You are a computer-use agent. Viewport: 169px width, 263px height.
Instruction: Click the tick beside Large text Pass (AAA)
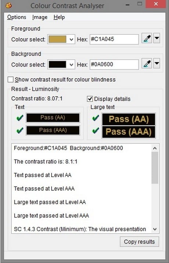[96, 130]
